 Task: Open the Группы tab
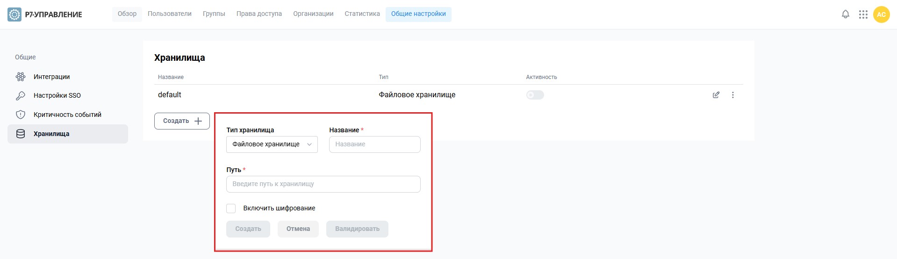[x=214, y=14]
